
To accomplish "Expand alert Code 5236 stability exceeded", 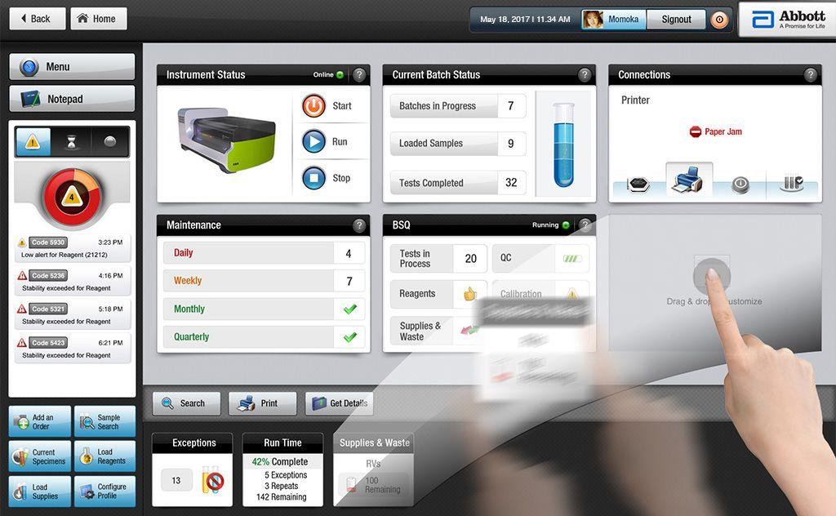I will (72, 282).
